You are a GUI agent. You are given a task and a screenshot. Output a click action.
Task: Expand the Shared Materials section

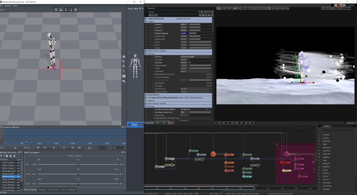coord(146,95)
